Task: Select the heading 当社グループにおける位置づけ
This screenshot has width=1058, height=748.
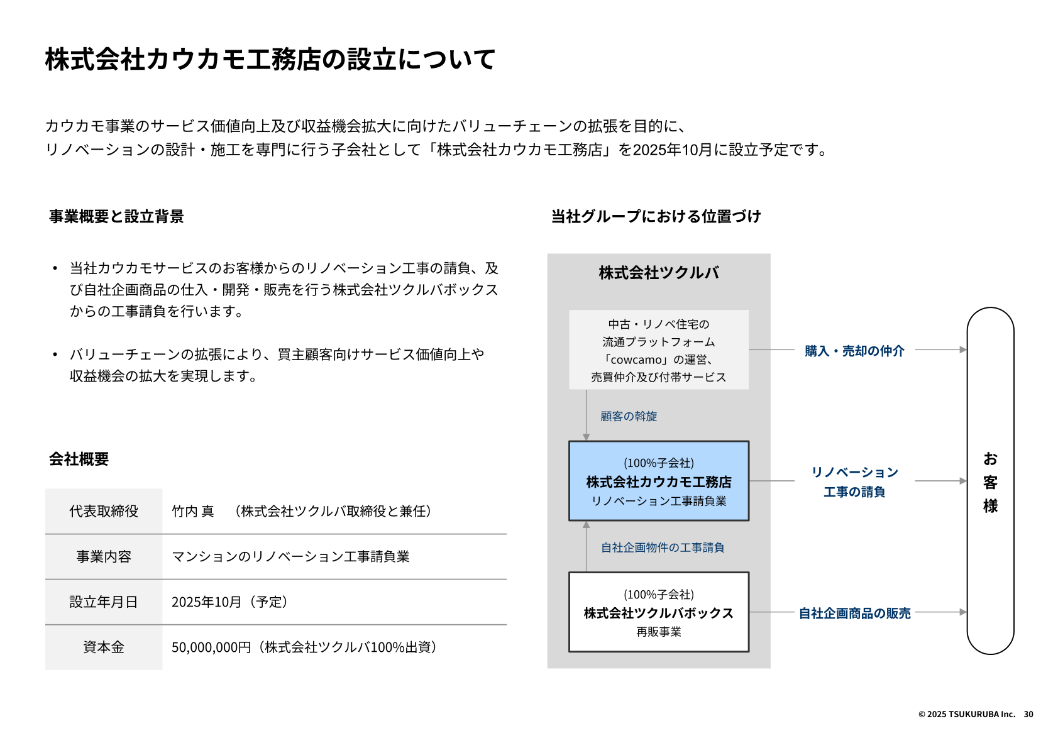Action: point(656,217)
